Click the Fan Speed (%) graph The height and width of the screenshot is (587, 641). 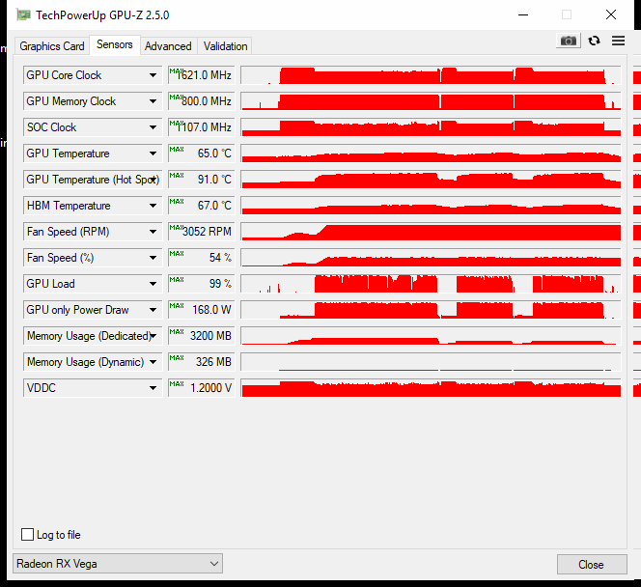(x=431, y=258)
